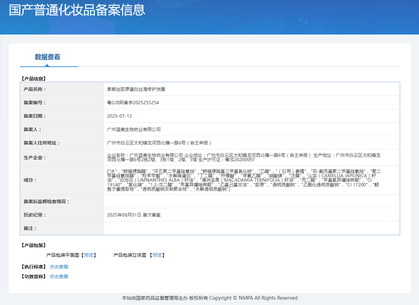Screen dimensions: 419x305
Task: Click the 生产企业 details text
Action: 244,158
